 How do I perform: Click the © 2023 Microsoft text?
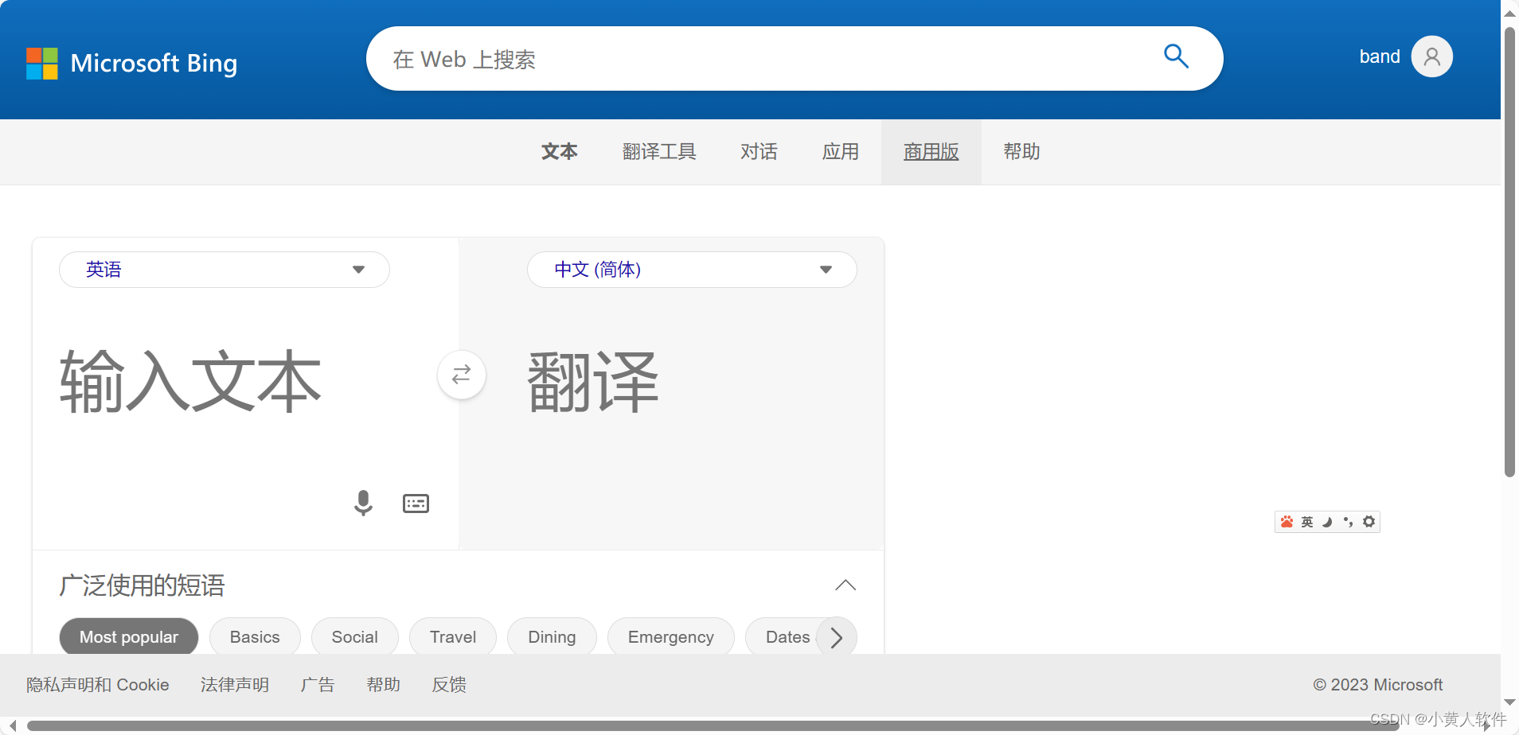click(1378, 685)
